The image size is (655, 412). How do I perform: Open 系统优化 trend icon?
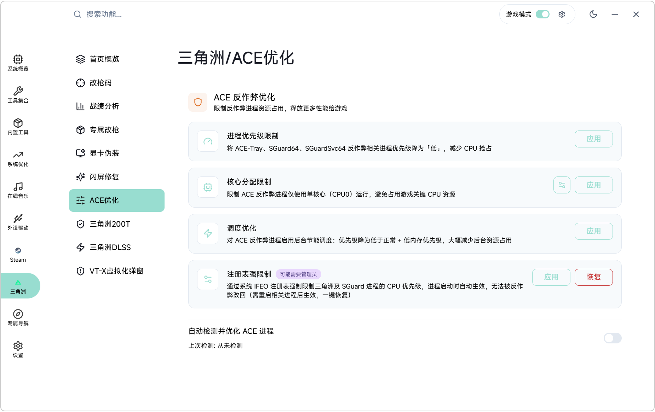18,155
